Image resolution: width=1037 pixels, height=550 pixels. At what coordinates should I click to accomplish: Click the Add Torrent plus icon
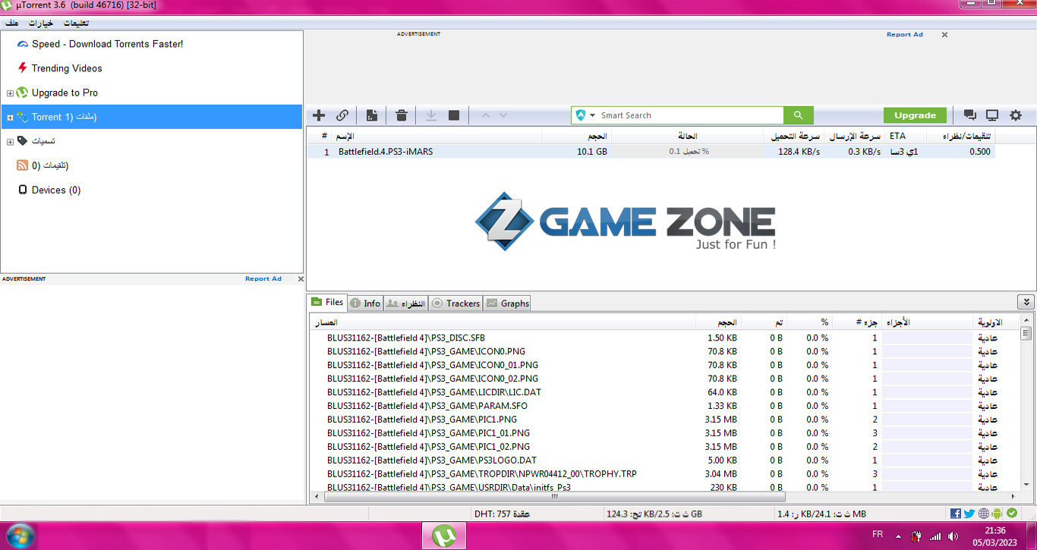tap(319, 115)
